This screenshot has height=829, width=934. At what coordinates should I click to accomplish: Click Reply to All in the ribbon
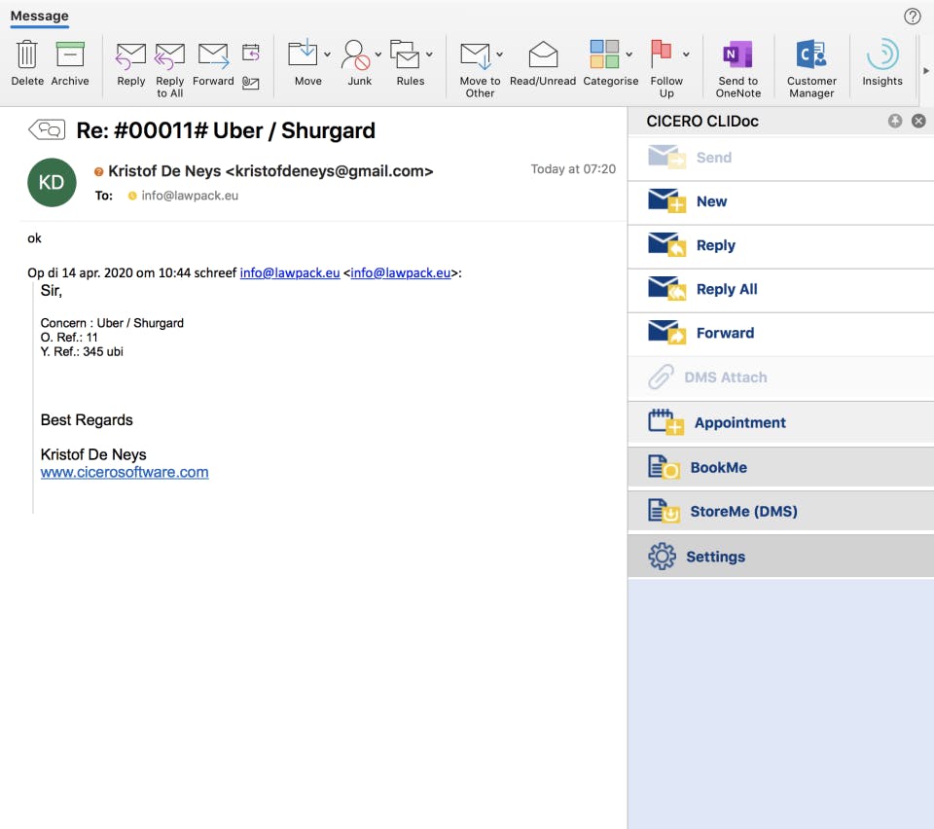(x=169, y=54)
